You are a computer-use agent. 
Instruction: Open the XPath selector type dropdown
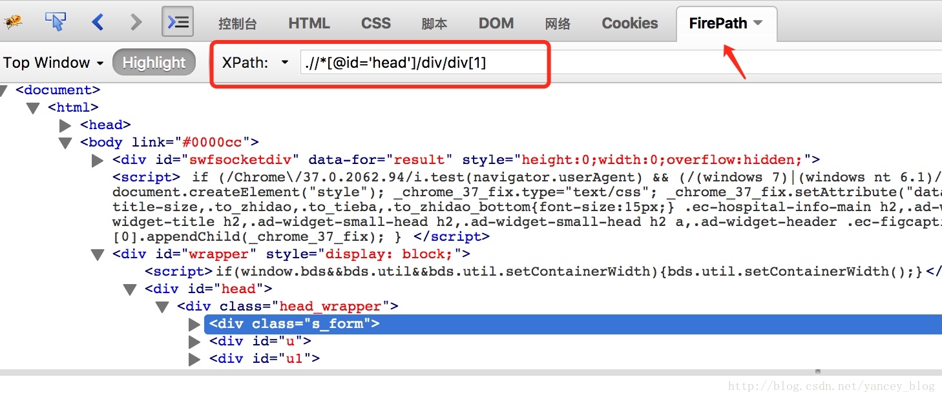pos(284,63)
